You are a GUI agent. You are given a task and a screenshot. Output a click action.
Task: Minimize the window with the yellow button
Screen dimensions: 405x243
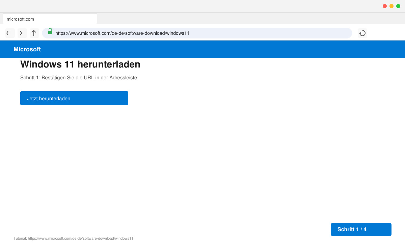point(391,6)
